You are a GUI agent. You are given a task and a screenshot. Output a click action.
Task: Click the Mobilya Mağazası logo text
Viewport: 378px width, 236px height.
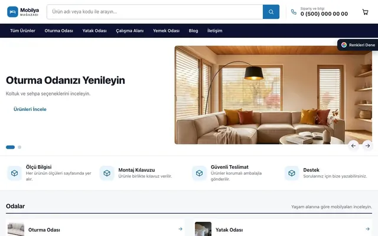coord(30,12)
